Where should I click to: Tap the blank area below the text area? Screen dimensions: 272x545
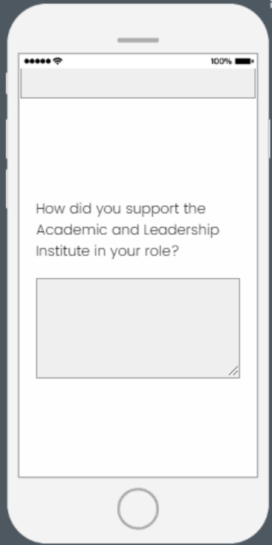(138, 428)
